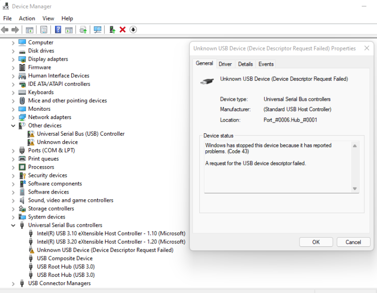The image size is (377, 293).
Task: Collapse the Other devices category
Action: 13,125
